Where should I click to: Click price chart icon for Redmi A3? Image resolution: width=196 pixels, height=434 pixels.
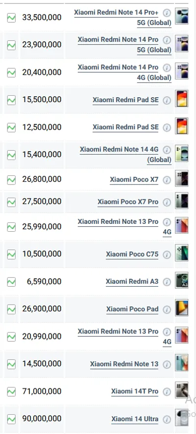coord(11,282)
